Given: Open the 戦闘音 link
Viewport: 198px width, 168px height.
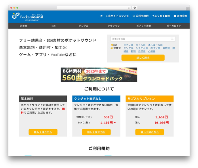Looking at the screenshot, I should pos(166,48).
